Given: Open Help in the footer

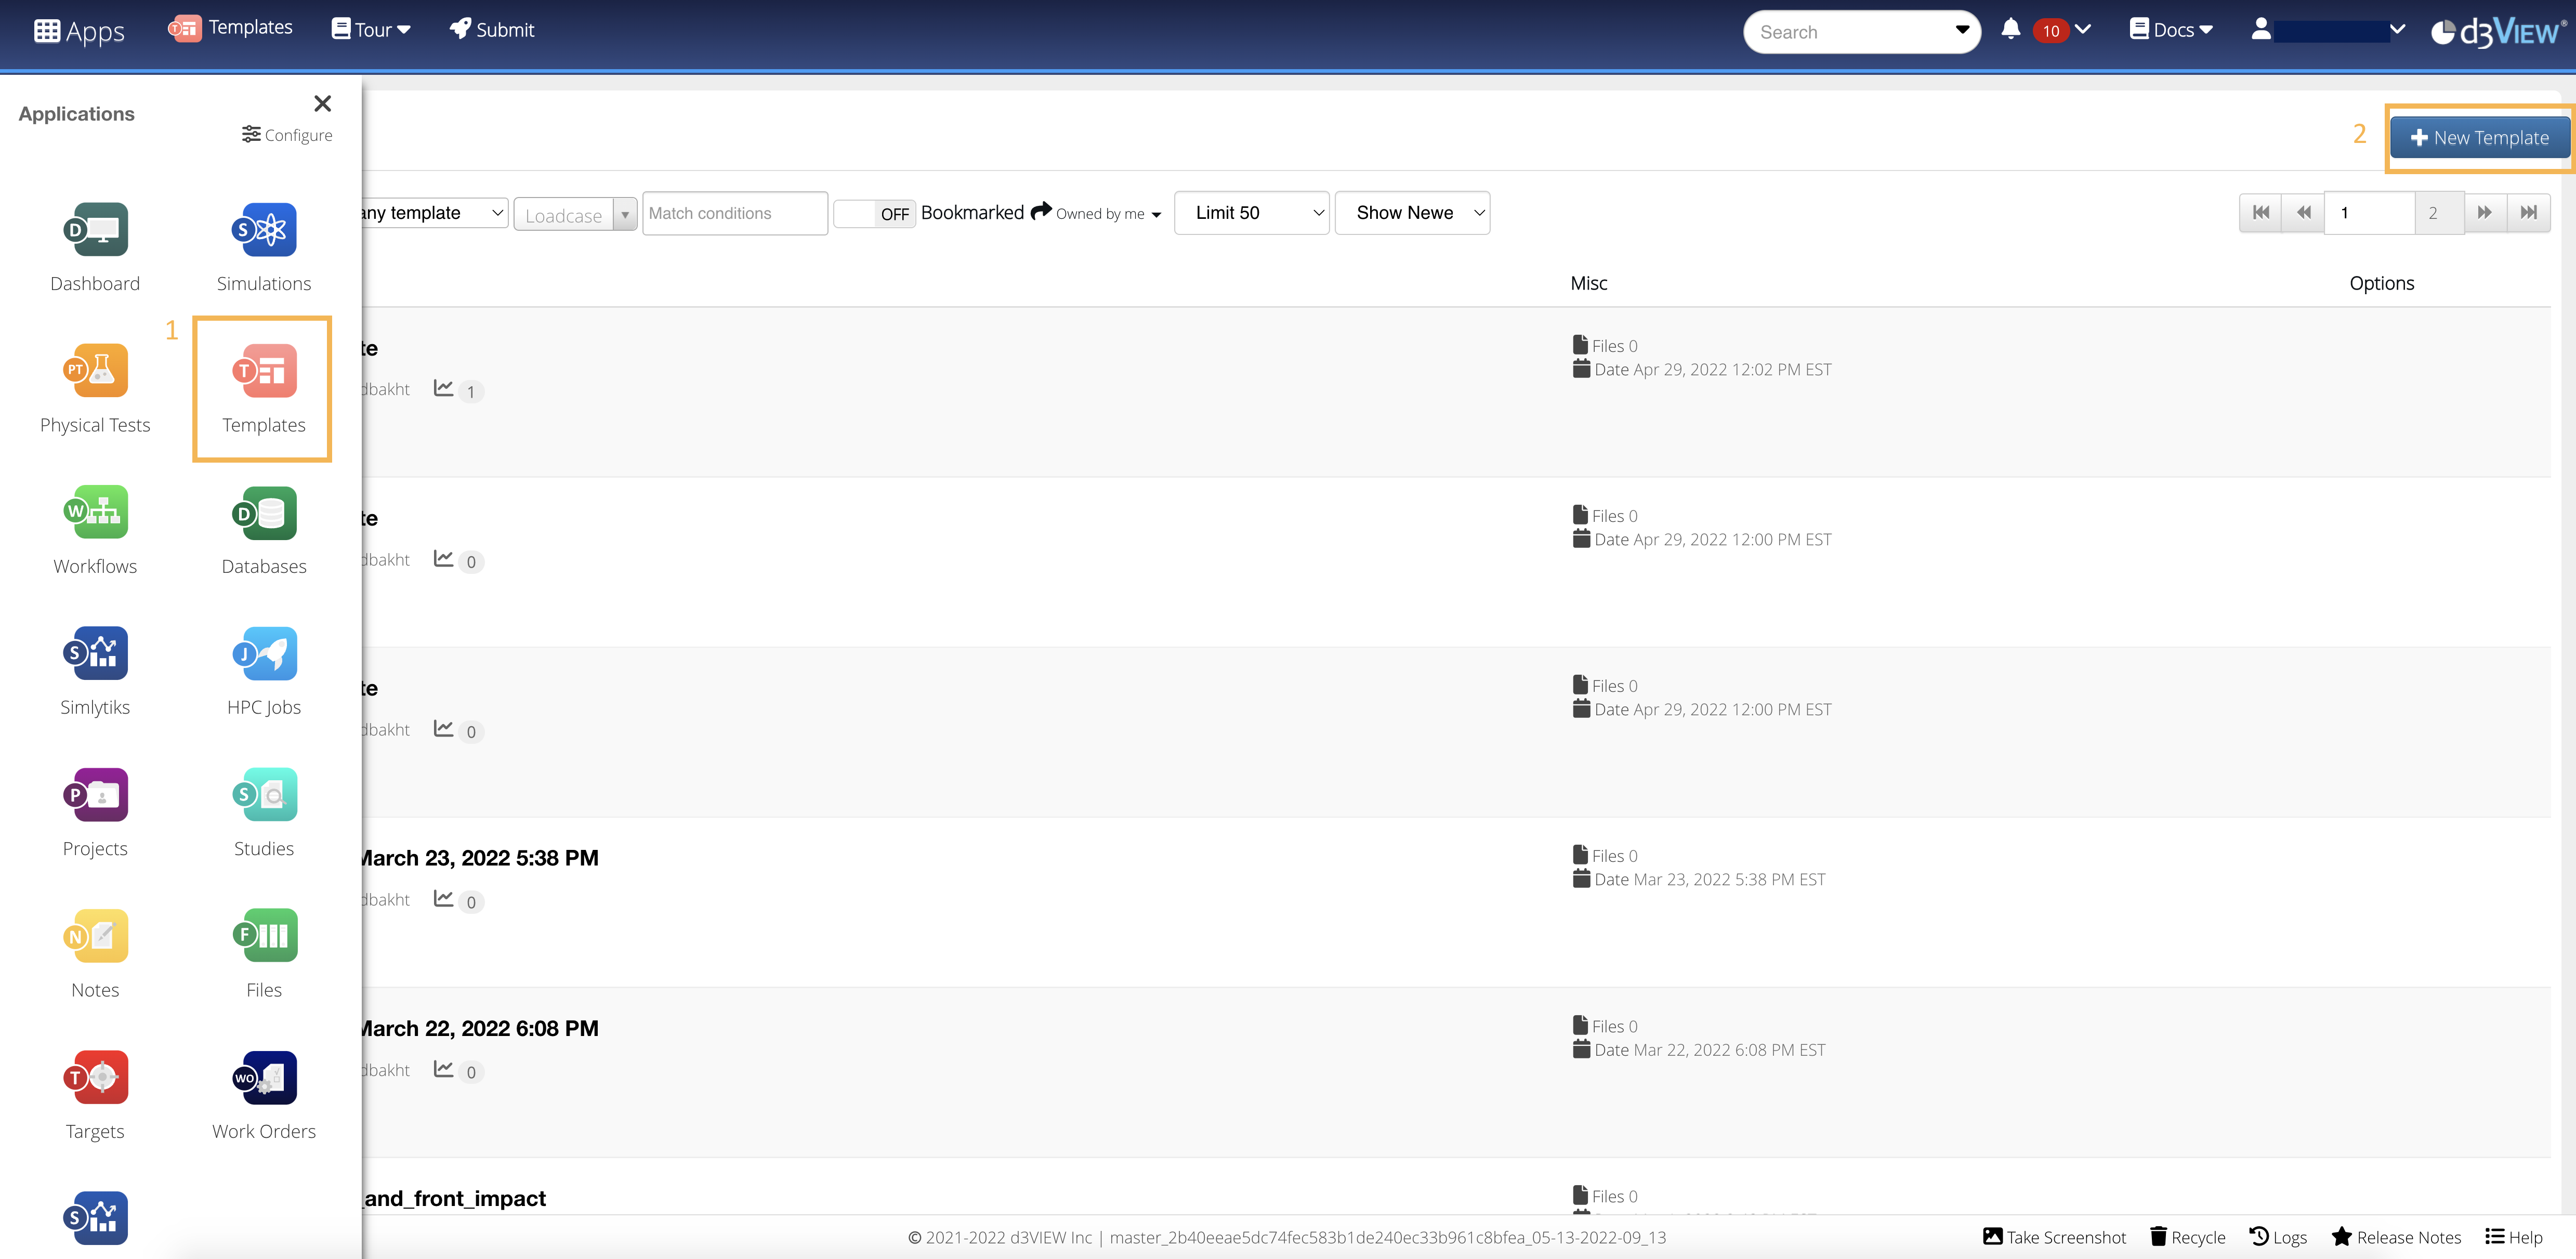Looking at the screenshot, I should point(2514,1237).
